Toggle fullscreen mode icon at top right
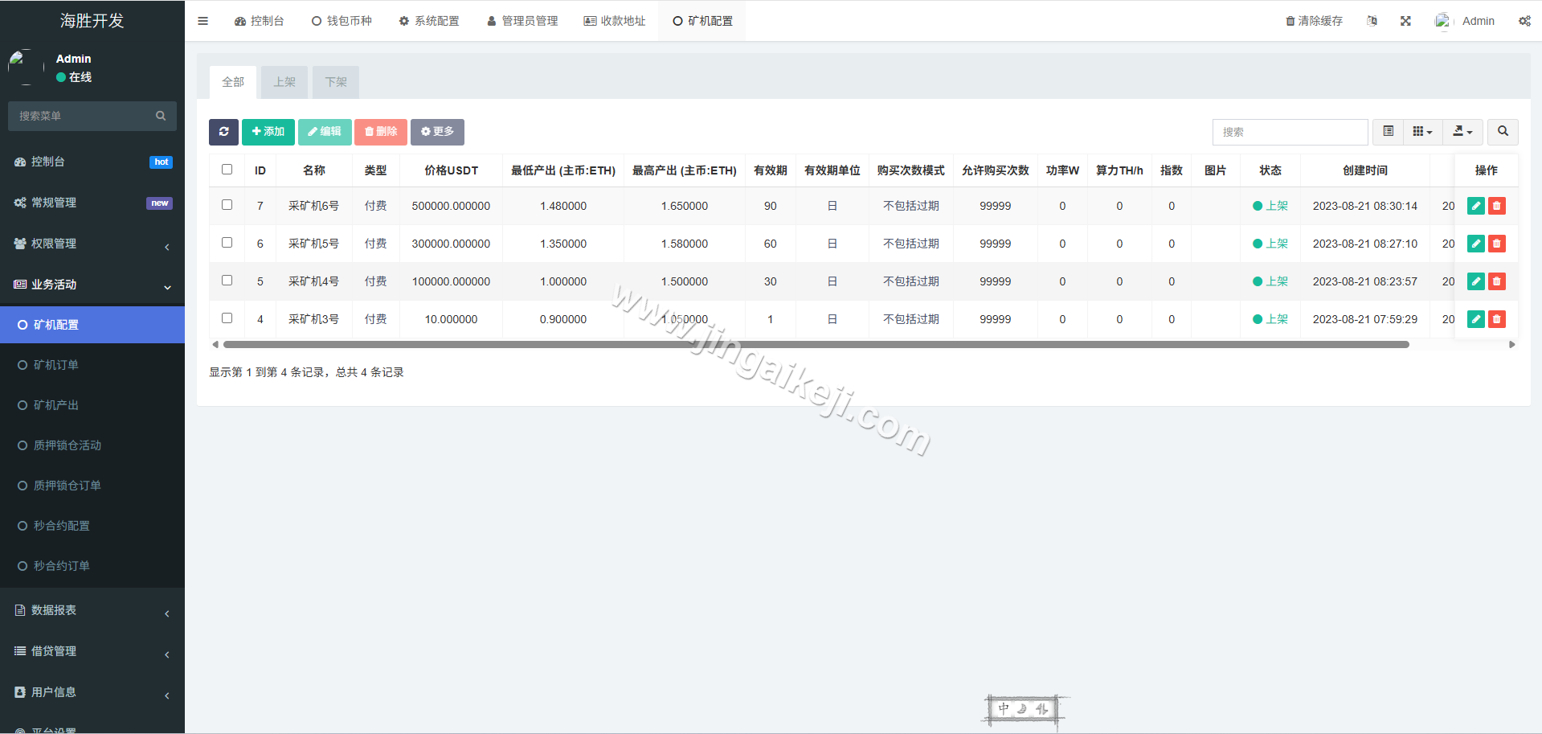 point(1405,20)
